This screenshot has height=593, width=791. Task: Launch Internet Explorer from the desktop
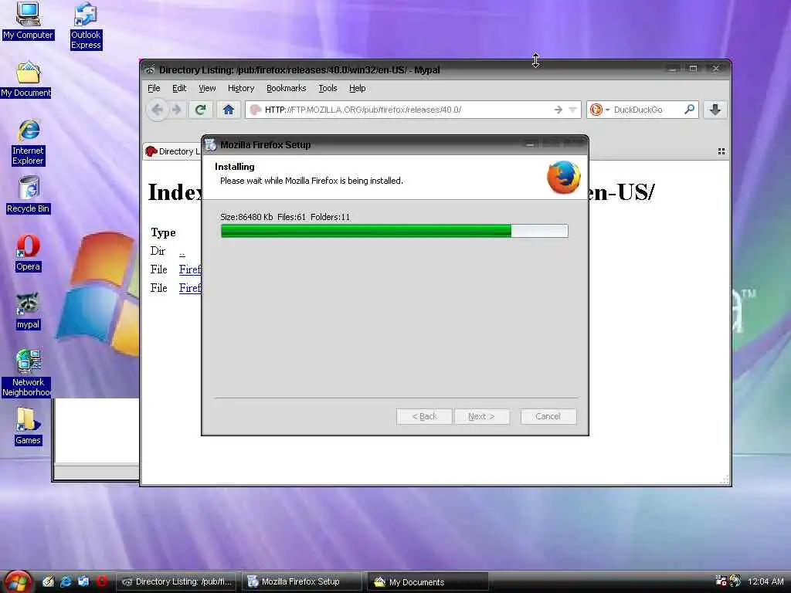29,143
